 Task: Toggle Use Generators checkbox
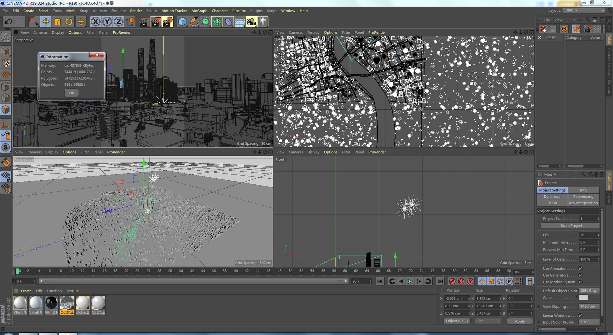coord(580,275)
